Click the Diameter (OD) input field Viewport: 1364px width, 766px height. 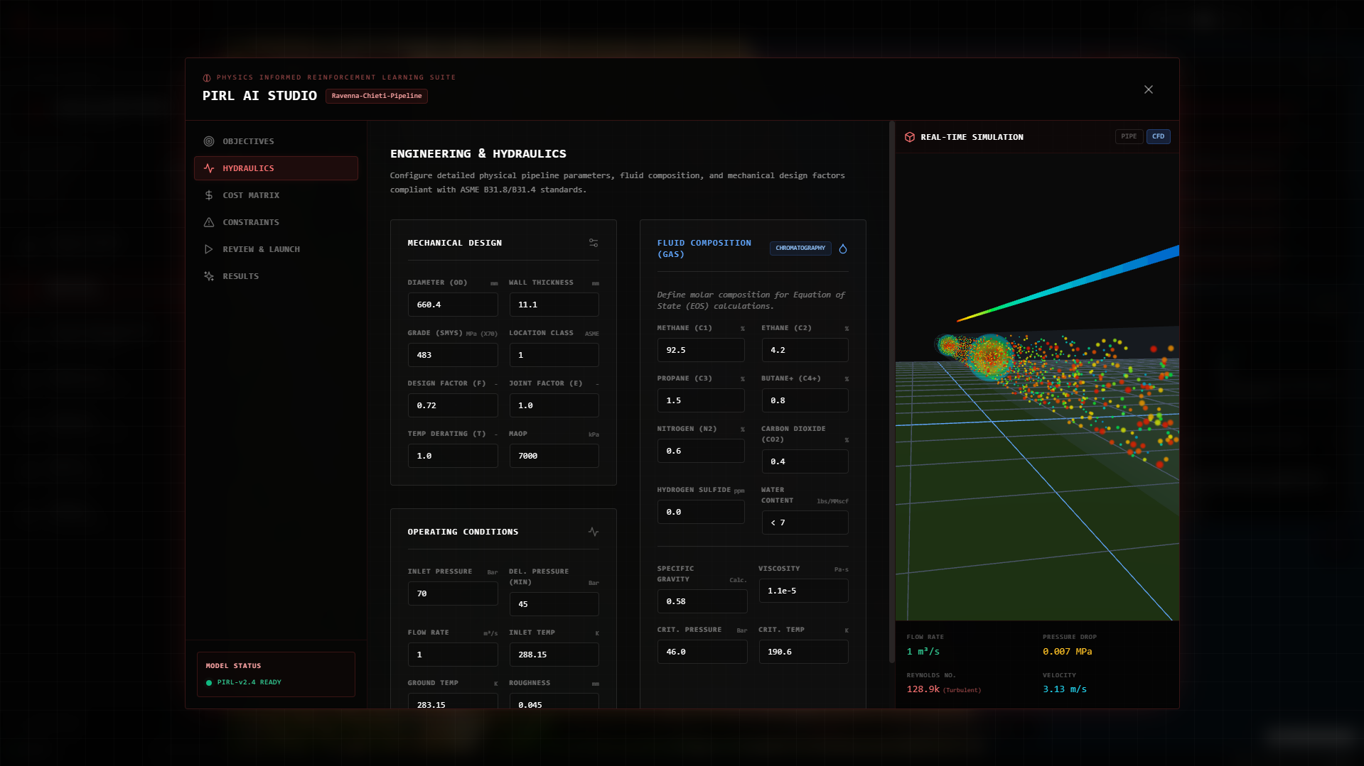(453, 305)
